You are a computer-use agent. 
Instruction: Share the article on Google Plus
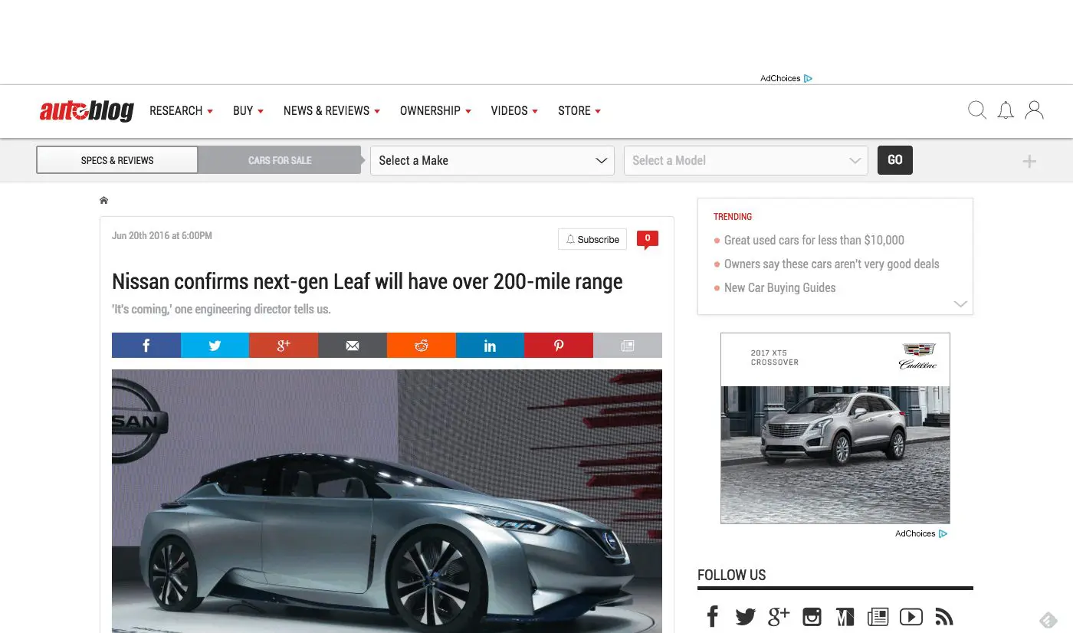(x=284, y=345)
